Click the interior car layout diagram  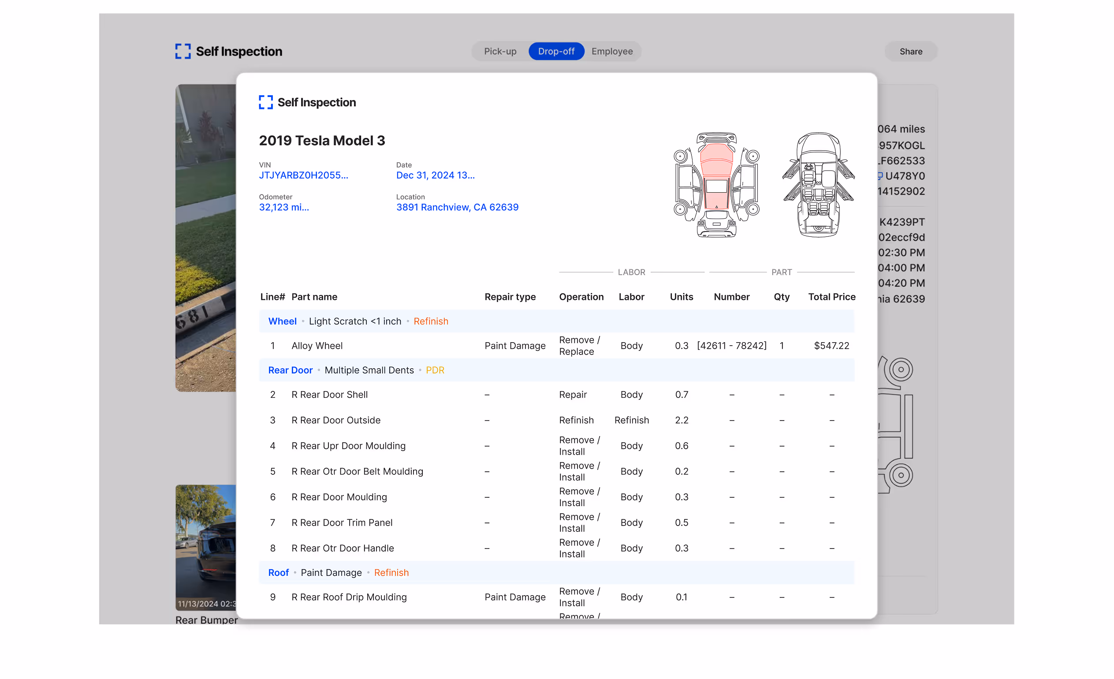(818, 185)
